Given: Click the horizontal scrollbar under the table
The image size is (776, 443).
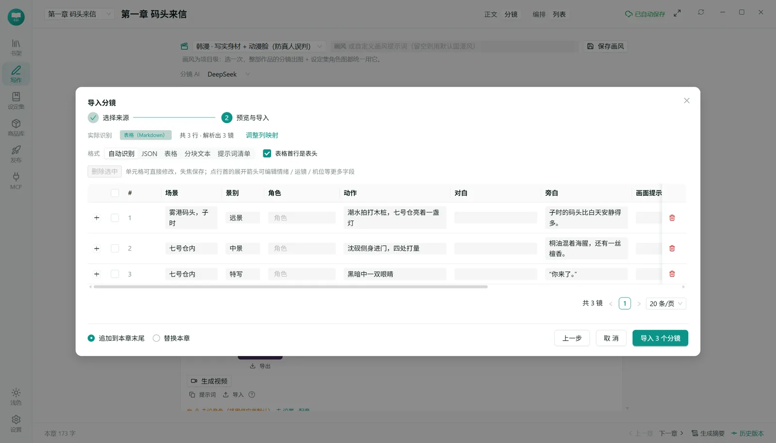Looking at the screenshot, I should tap(291, 287).
